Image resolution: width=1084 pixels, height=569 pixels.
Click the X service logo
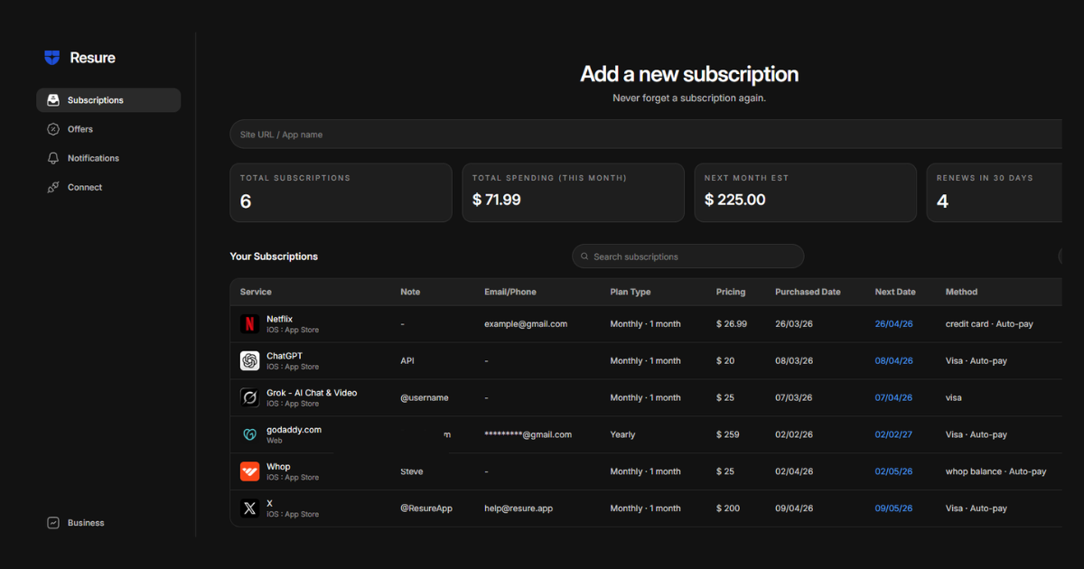[x=249, y=508]
